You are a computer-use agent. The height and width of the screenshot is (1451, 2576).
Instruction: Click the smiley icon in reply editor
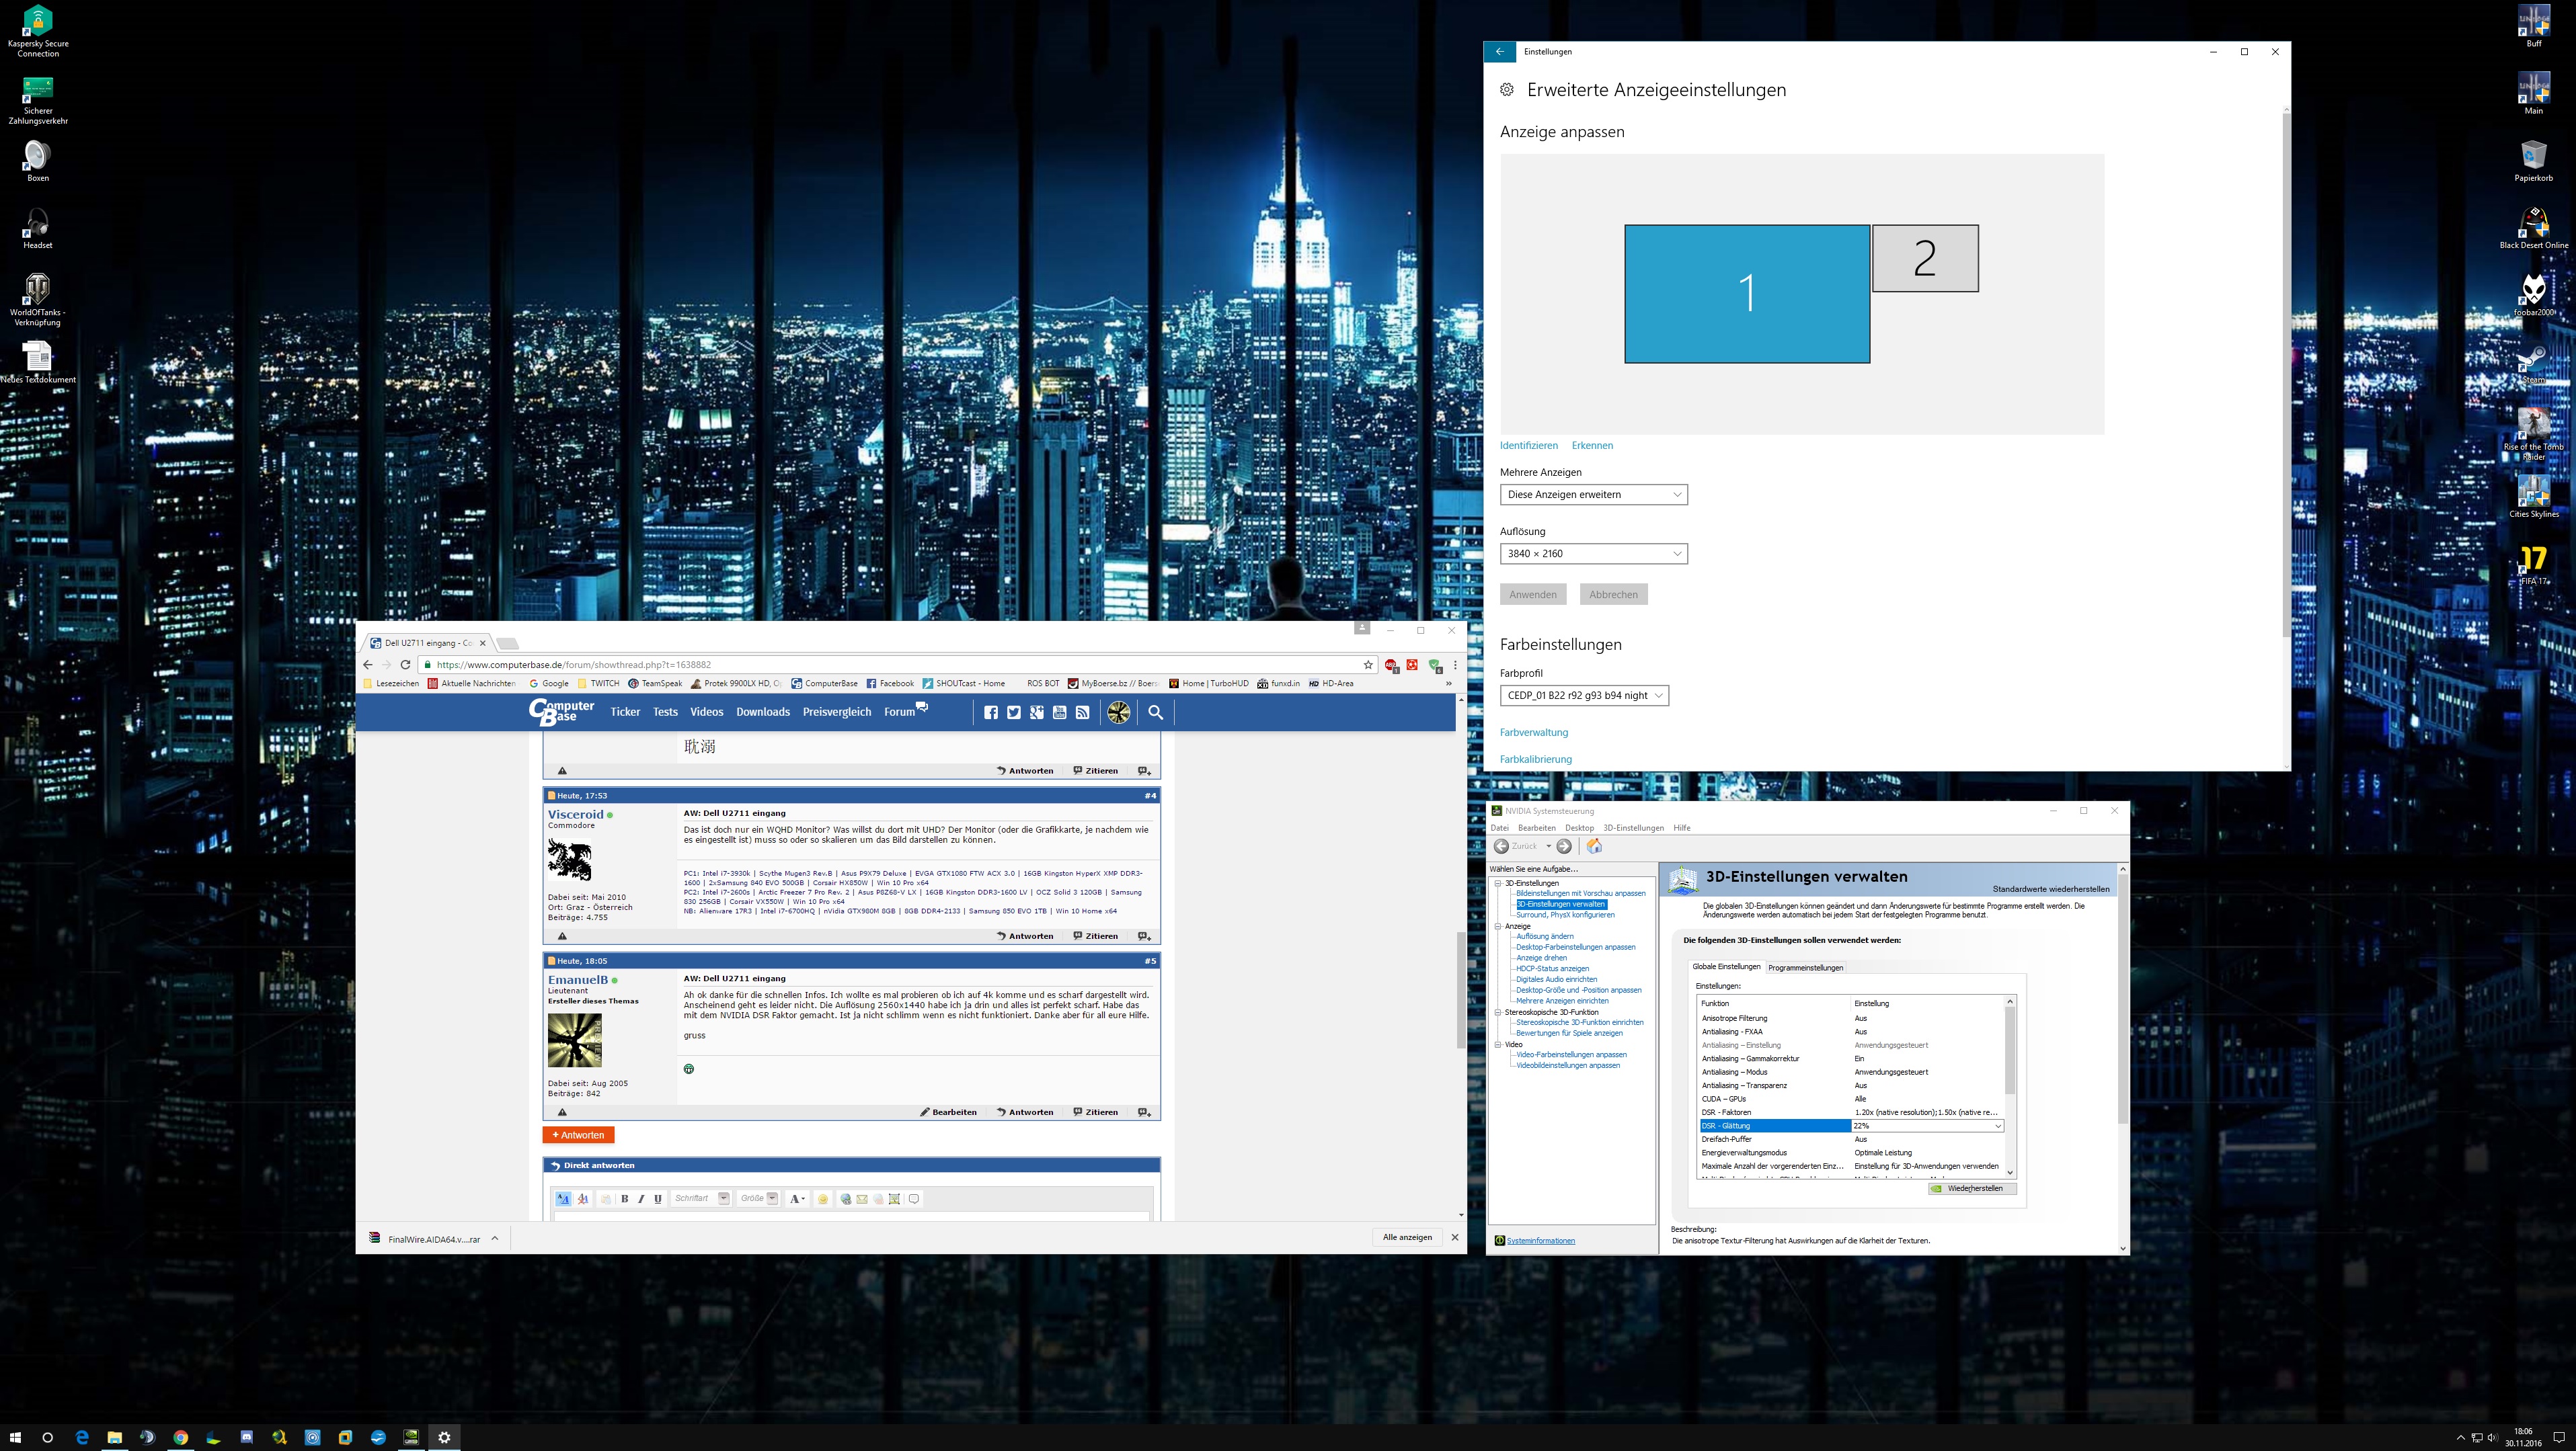823,1199
